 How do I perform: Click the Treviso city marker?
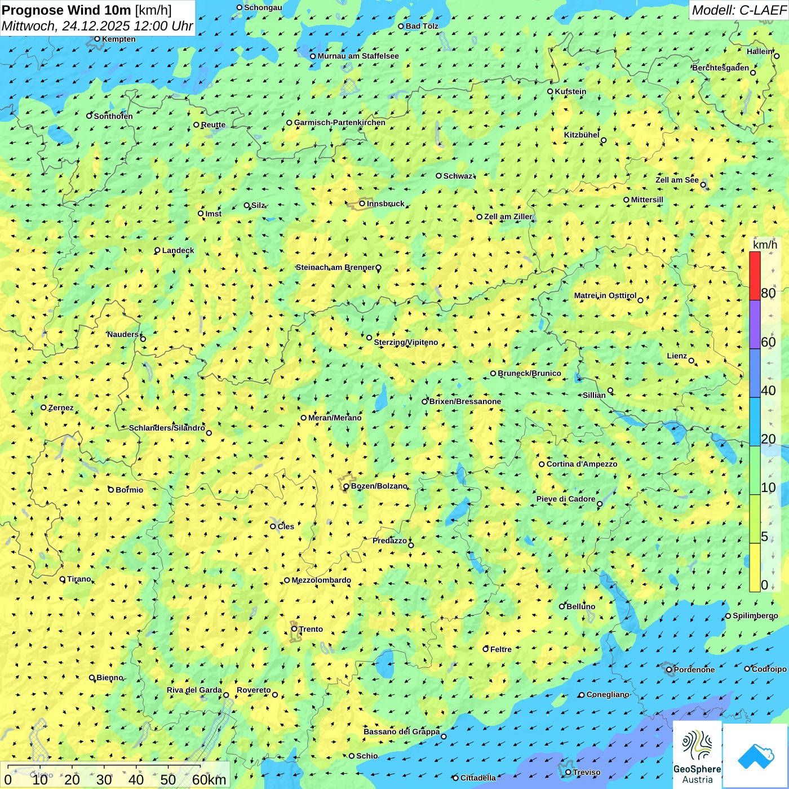[x=568, y=772]
